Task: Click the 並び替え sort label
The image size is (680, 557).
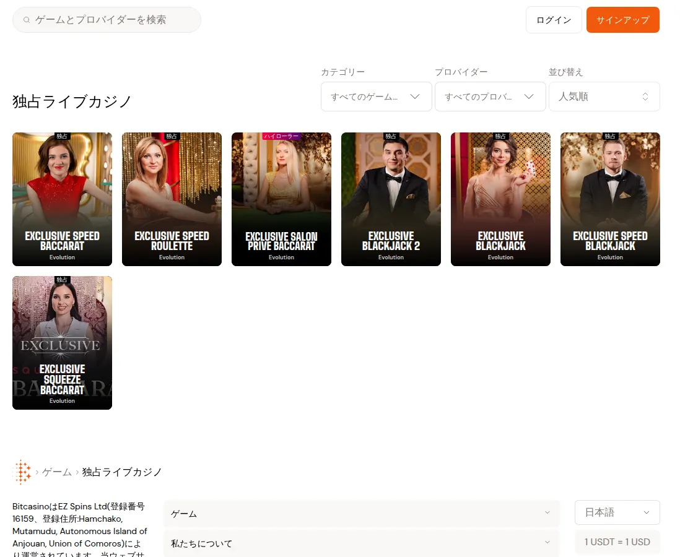Action: 565,72
